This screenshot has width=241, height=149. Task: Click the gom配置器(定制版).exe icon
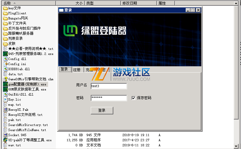coord(5,84)
